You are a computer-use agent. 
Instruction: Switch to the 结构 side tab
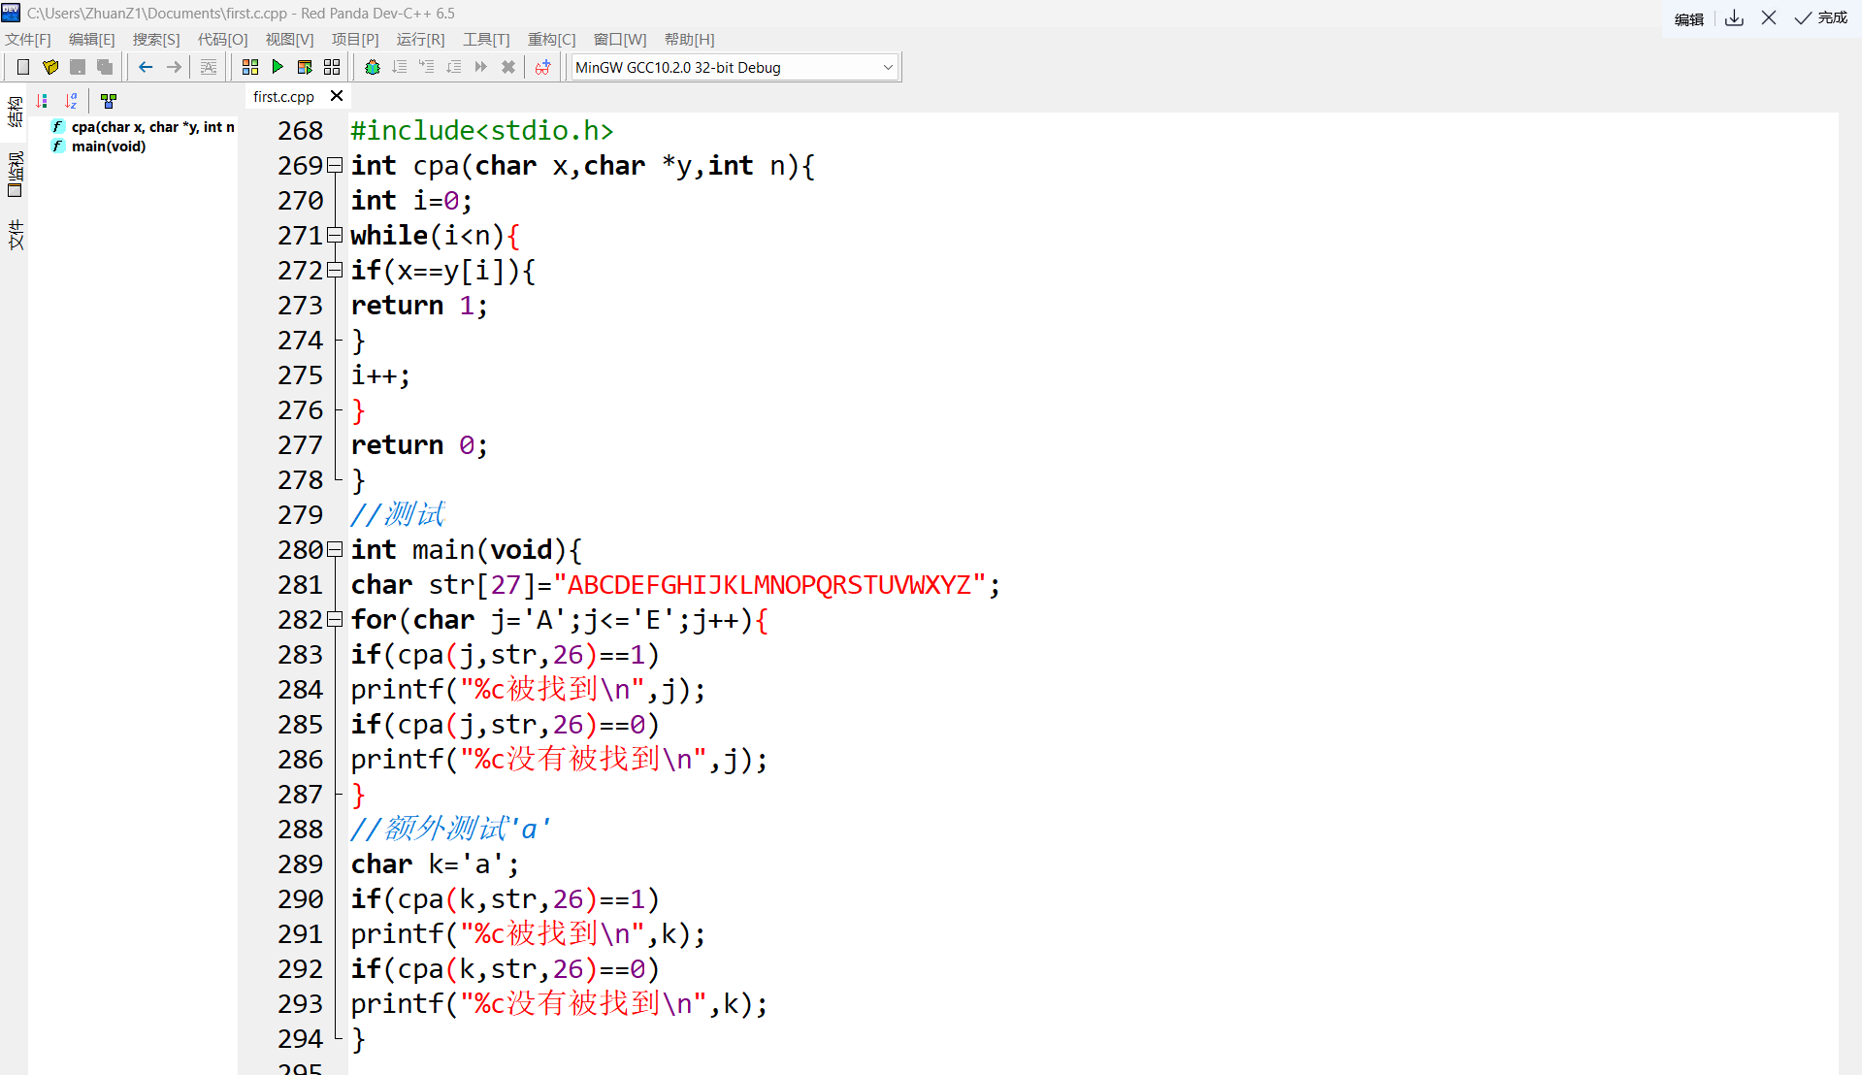pos(15,112)
